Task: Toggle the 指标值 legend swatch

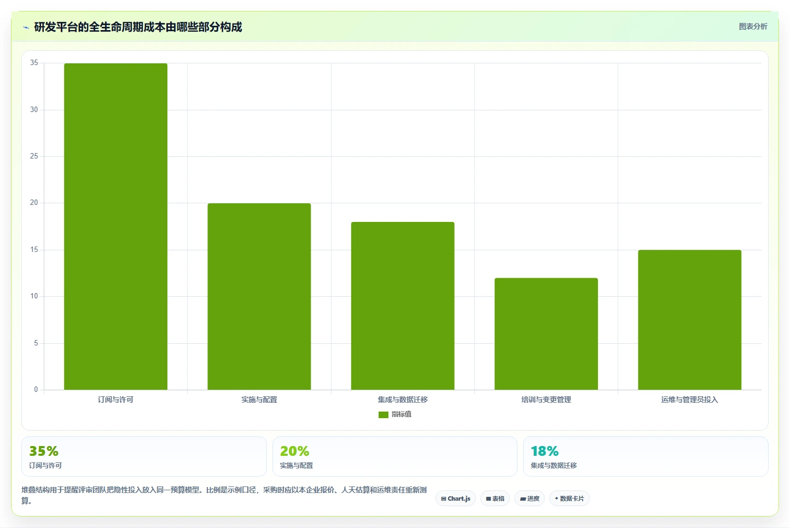Action: coord(383,415)
